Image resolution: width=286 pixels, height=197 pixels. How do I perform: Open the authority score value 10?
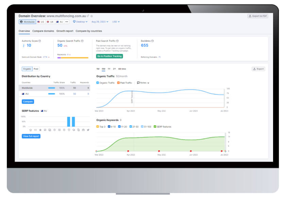point(29,45)
